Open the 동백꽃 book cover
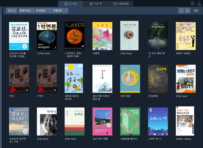Viewport: 203px width, 148px height. pos(74,121)
